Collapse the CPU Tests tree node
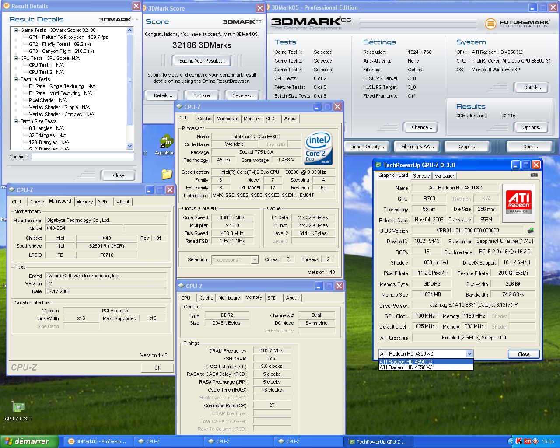Viewport: 560px width, 448px height. pyautogui.click(x=16, y=58)
